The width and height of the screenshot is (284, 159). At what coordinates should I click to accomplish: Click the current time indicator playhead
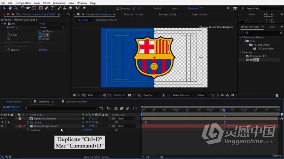pyautogui.click(x=224, y=110)
